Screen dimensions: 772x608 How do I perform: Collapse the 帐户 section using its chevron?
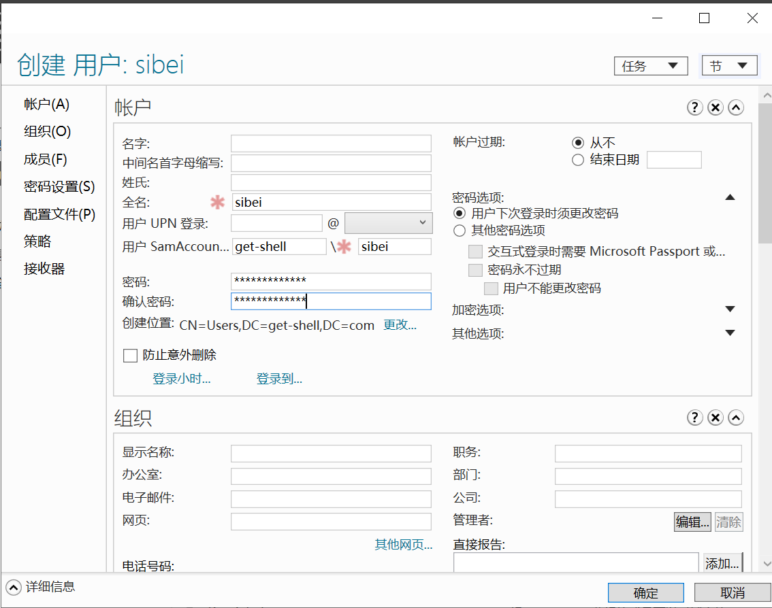[735, 107]
